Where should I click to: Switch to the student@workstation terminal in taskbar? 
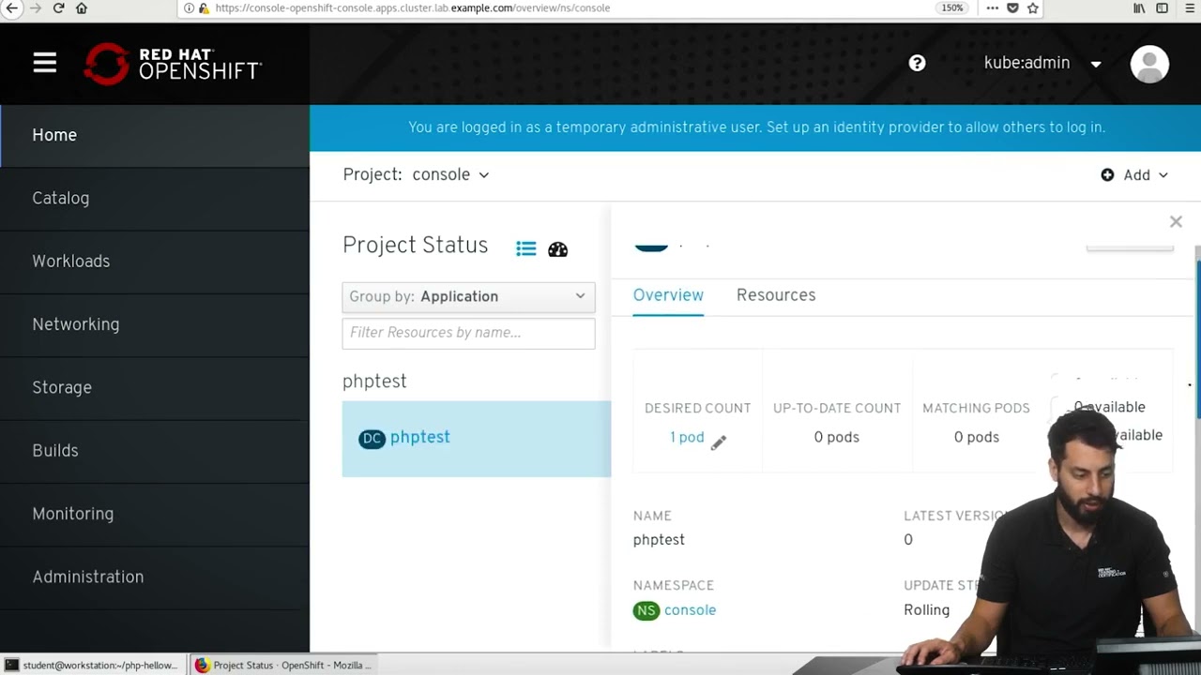click(x=93, y=665)
